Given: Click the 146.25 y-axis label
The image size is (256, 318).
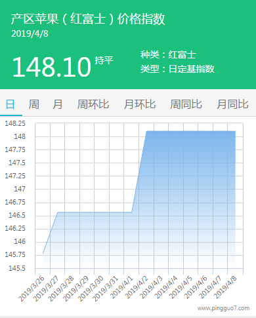Looking at the screenshot, I should (x=15, y=228).
